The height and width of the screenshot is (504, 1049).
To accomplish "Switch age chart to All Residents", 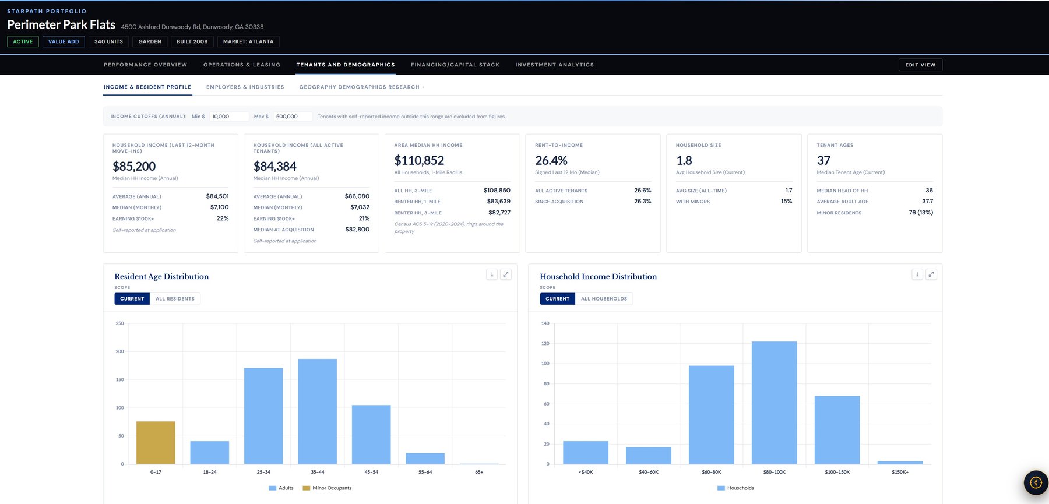I will coord(175,299).
